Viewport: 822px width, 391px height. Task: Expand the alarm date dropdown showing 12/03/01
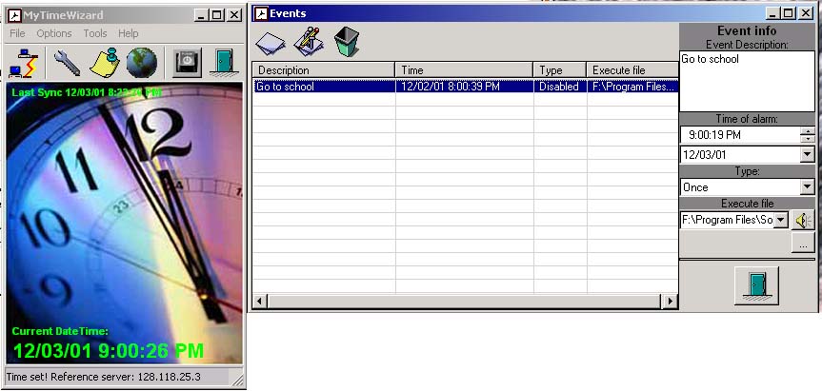click(x=807, y=154)
